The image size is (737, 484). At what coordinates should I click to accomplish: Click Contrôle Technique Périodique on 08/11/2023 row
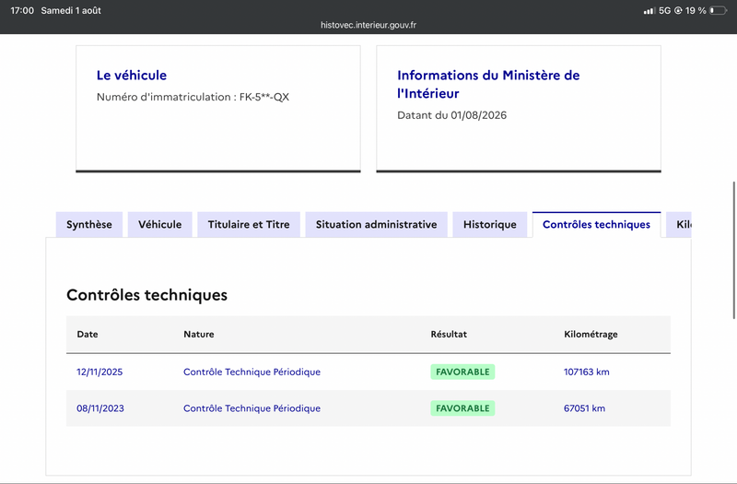click(252, 408)
